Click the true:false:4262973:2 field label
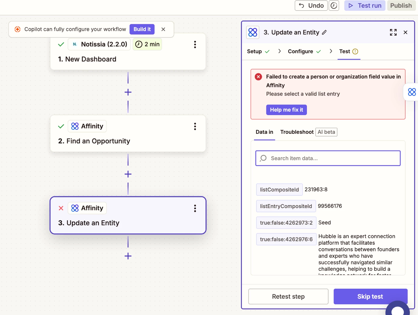The height and width of the screenshot is (315, 418). coord(286,223)
